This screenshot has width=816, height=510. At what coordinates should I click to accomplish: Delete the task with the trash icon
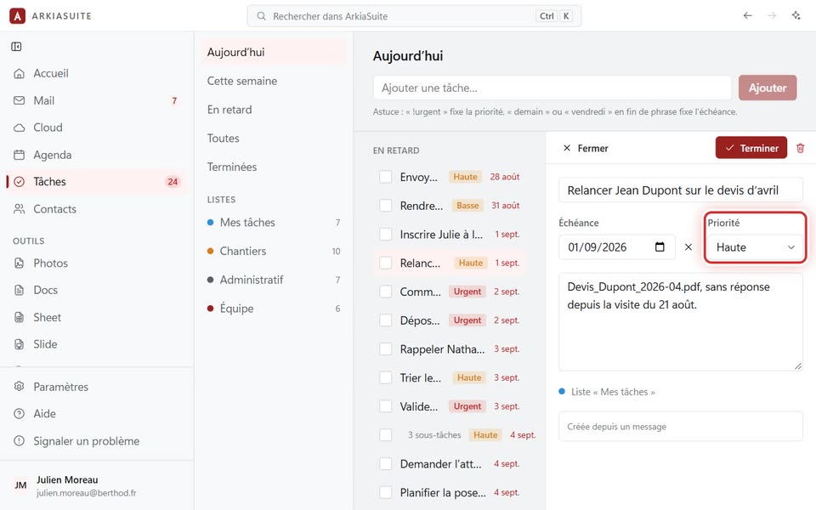pyautogui.click(x=801, y=148)
